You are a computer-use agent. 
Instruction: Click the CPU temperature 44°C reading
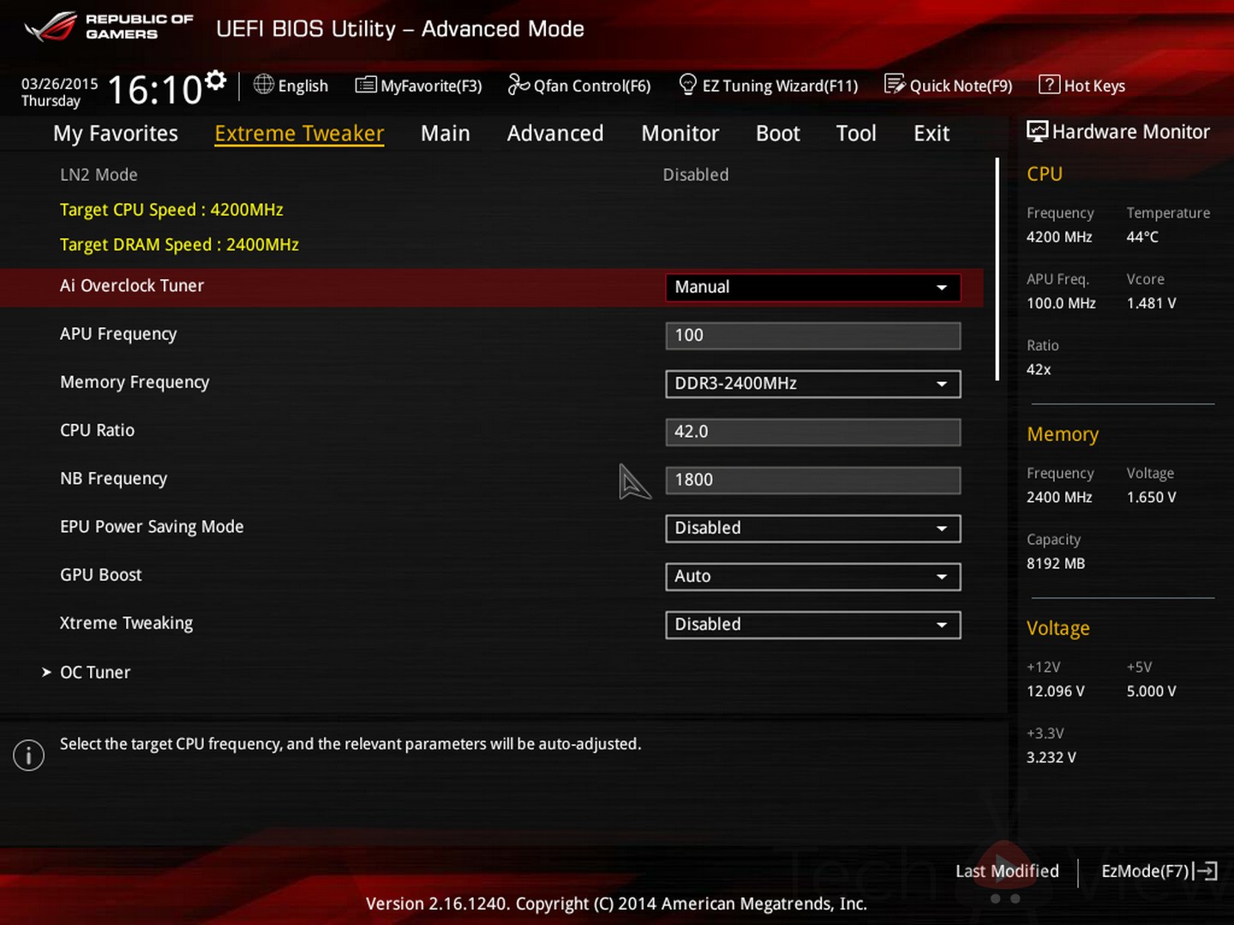coord(1142,237)
